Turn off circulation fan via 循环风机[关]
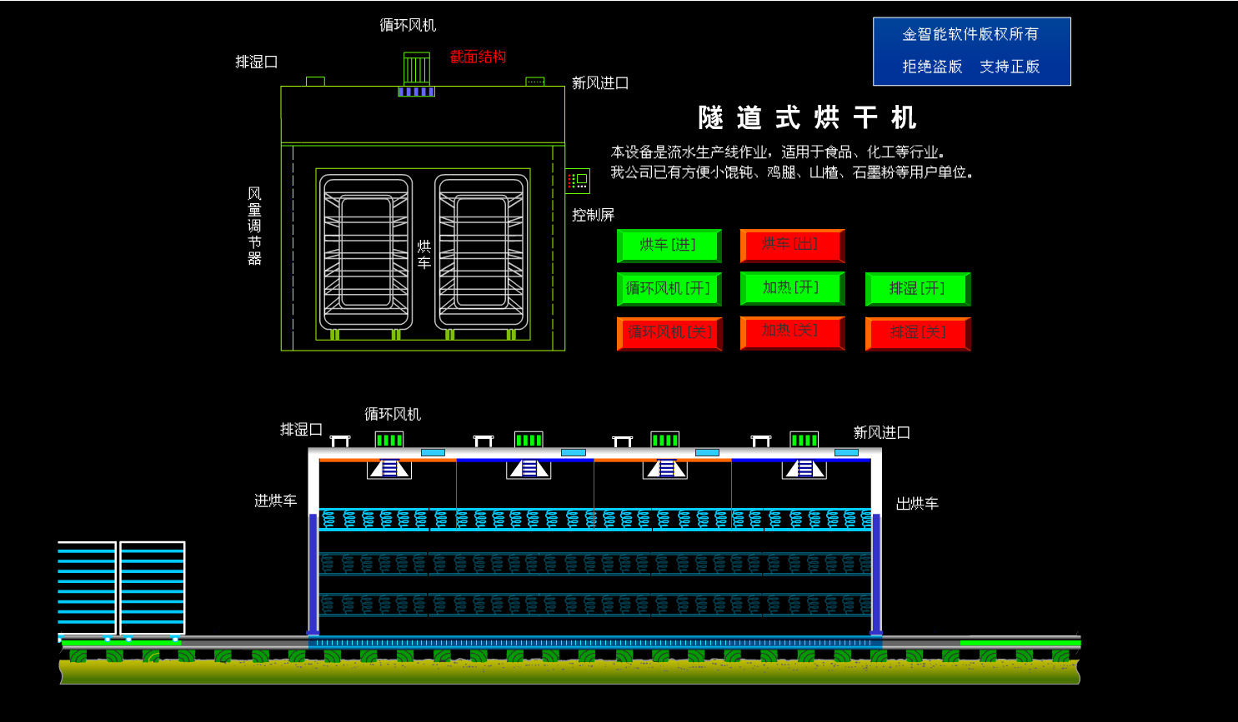The height and width of the screenshot is (722, 1238). pyautogui.click(x=669, y=333)
